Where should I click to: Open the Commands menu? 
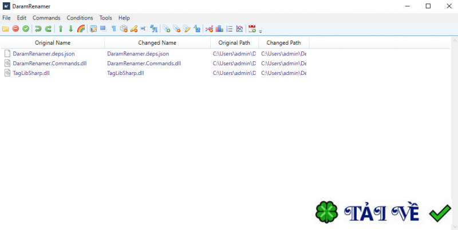[46, 18]
